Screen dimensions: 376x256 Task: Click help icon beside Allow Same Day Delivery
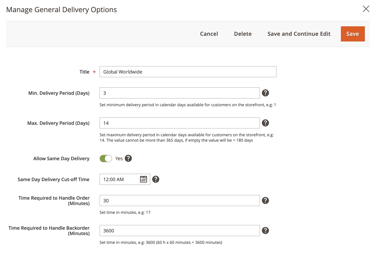point(128,159)
